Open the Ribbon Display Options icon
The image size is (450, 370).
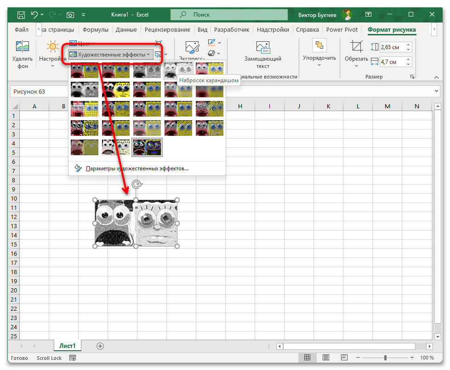(368, 14)
